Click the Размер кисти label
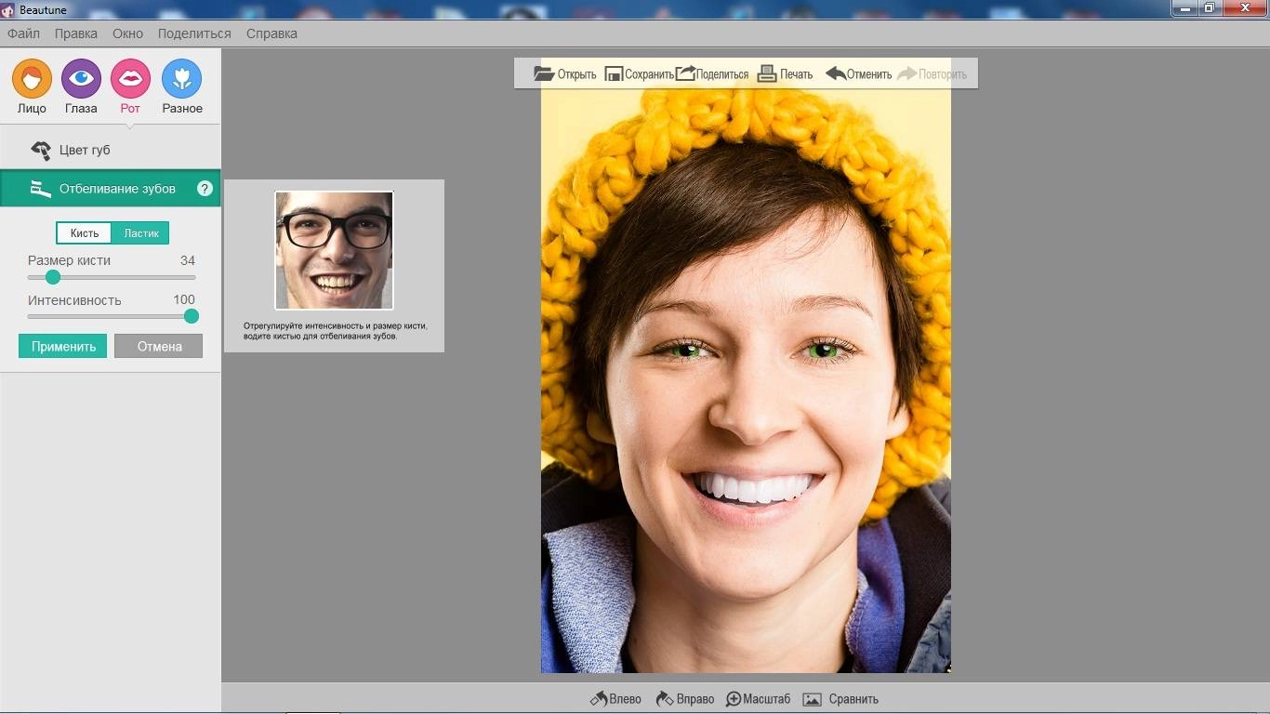Viewport: 1270px width, 714px height. pyautogui.click(x=69, y=260)
